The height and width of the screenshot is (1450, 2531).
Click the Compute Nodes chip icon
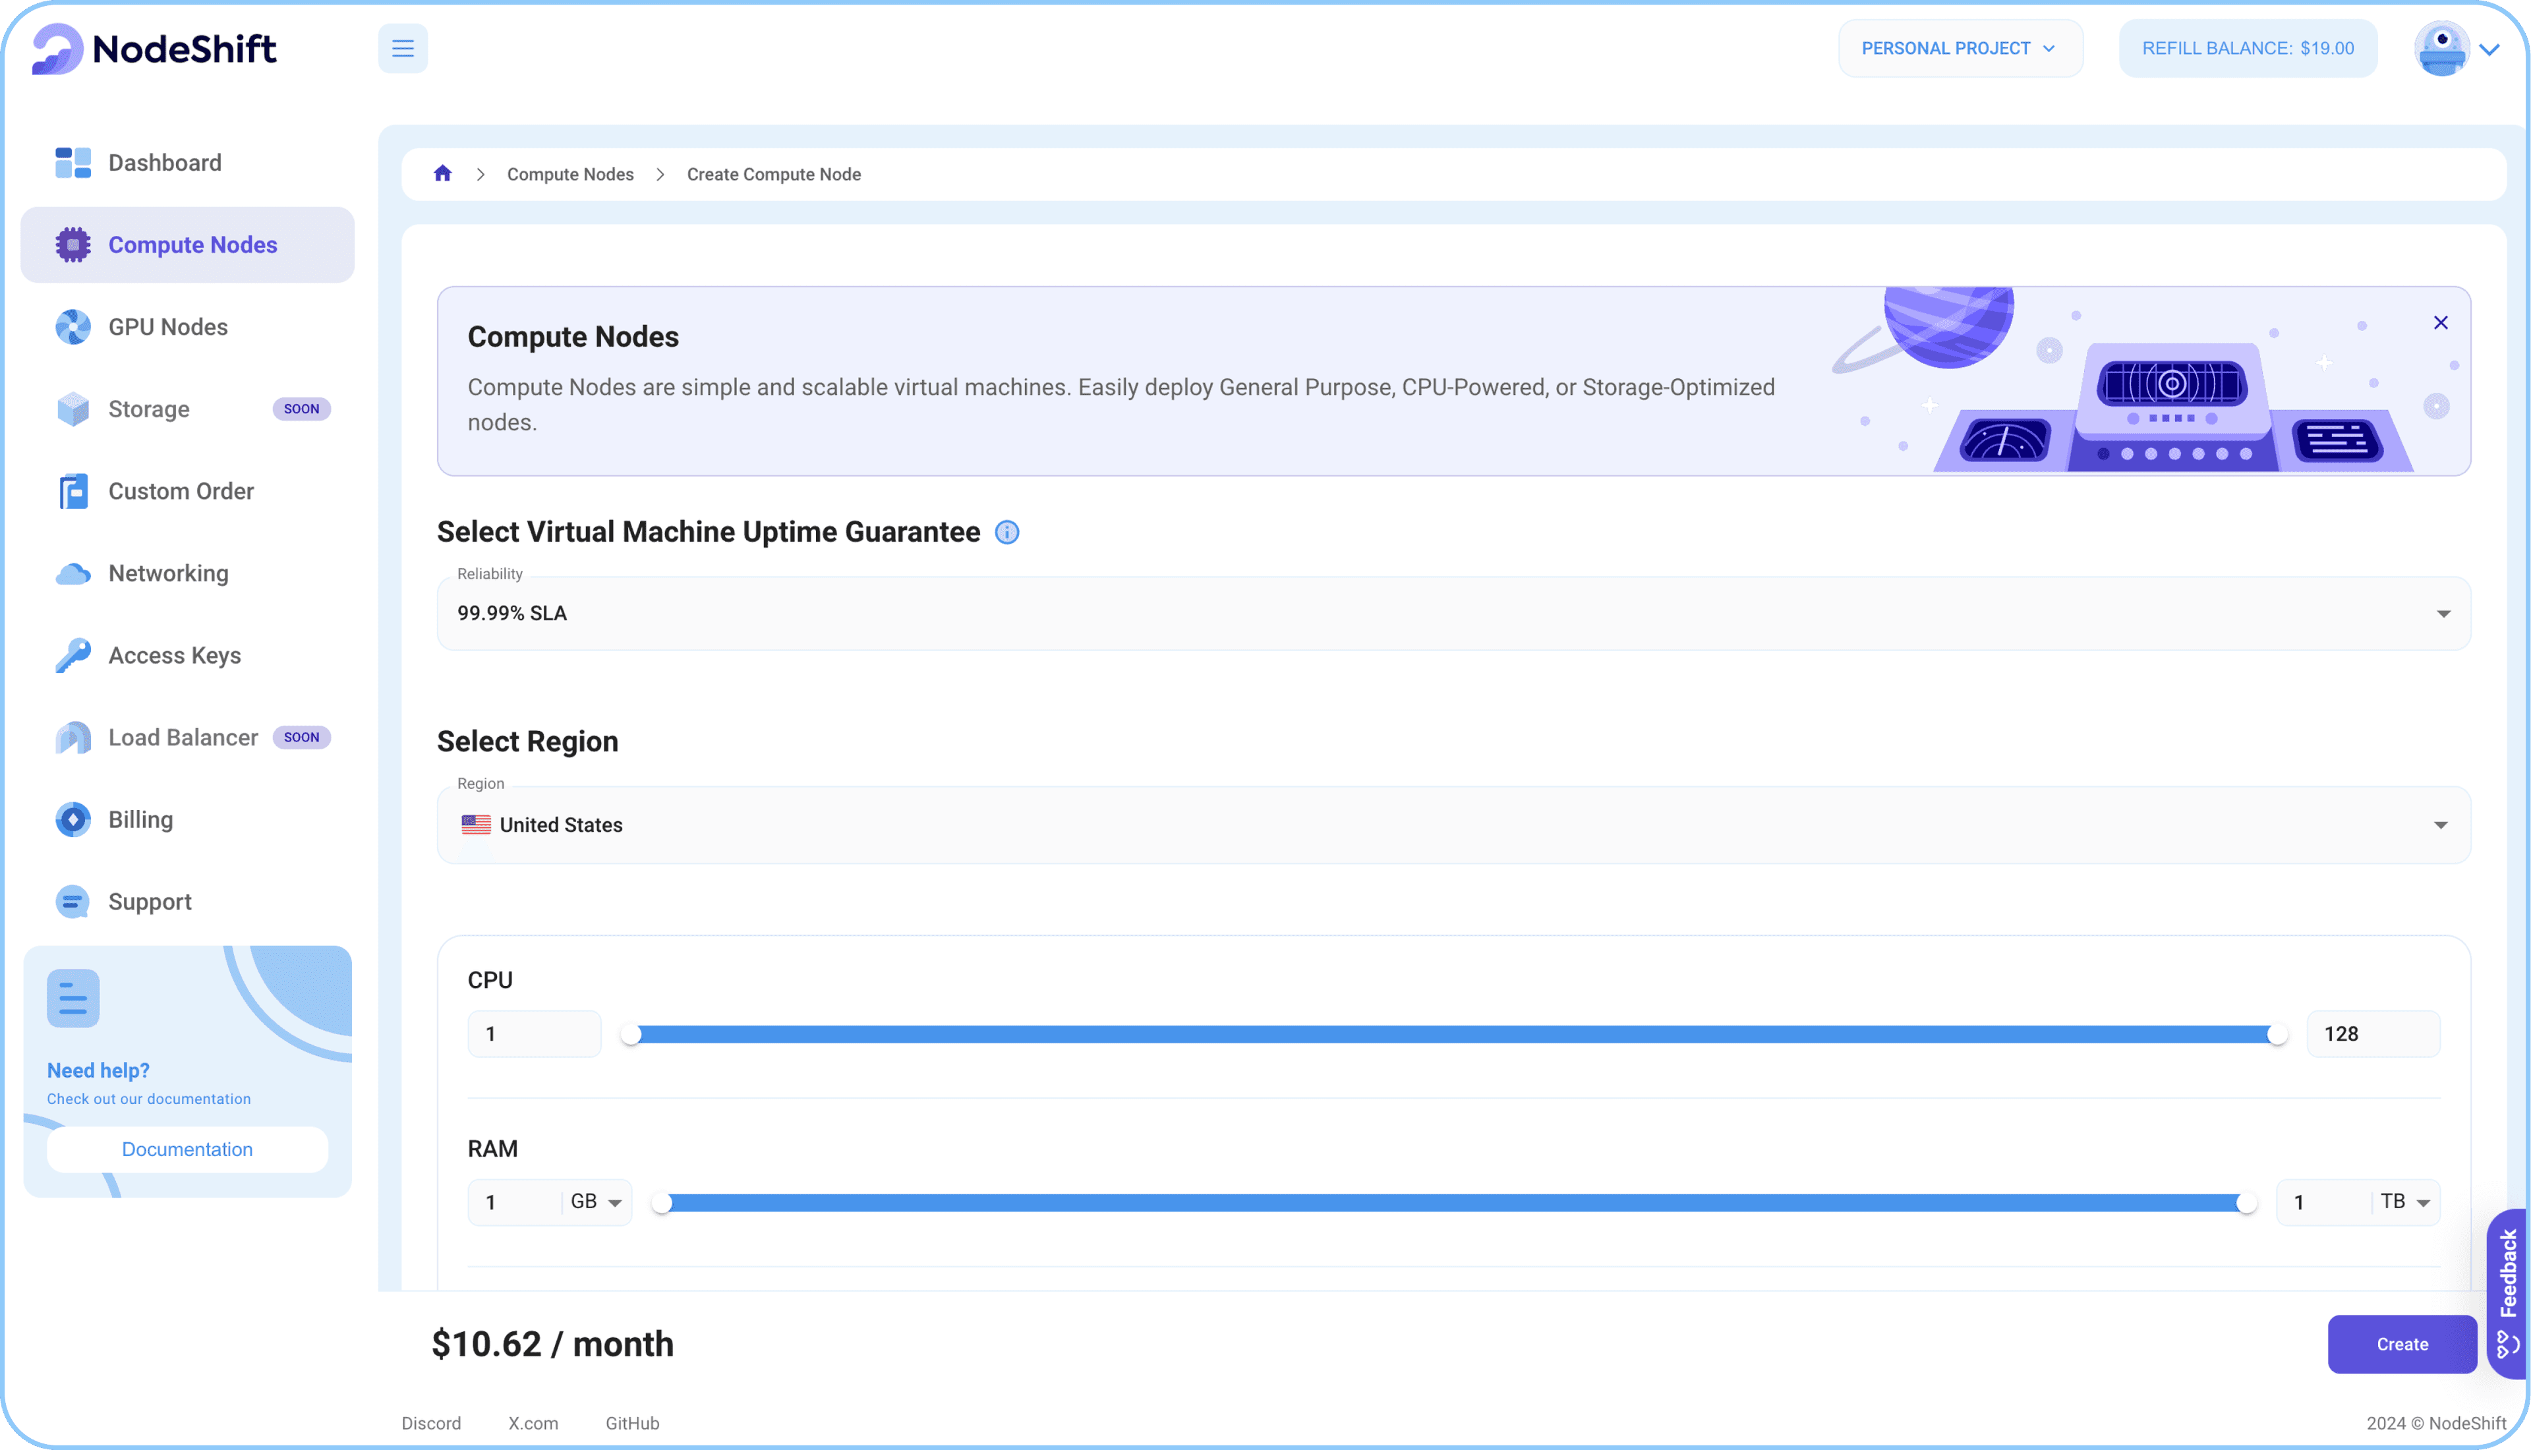pyautogui.click(x=73, y=245)
